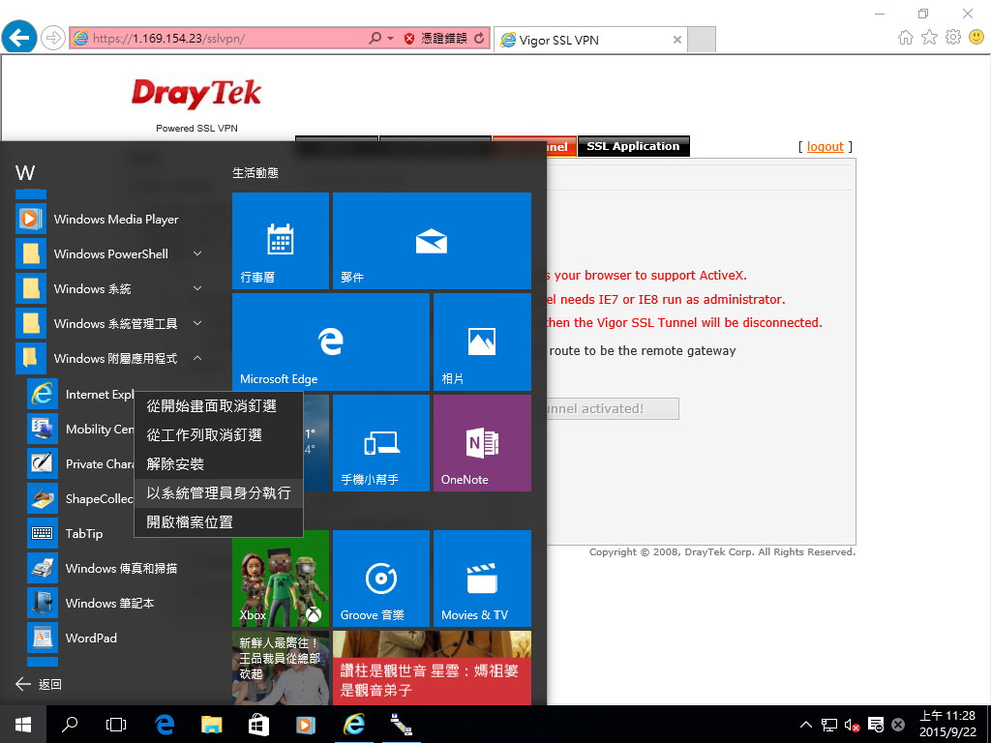Click the logout link
Screen dimensions: 991x743
point(825,147)
